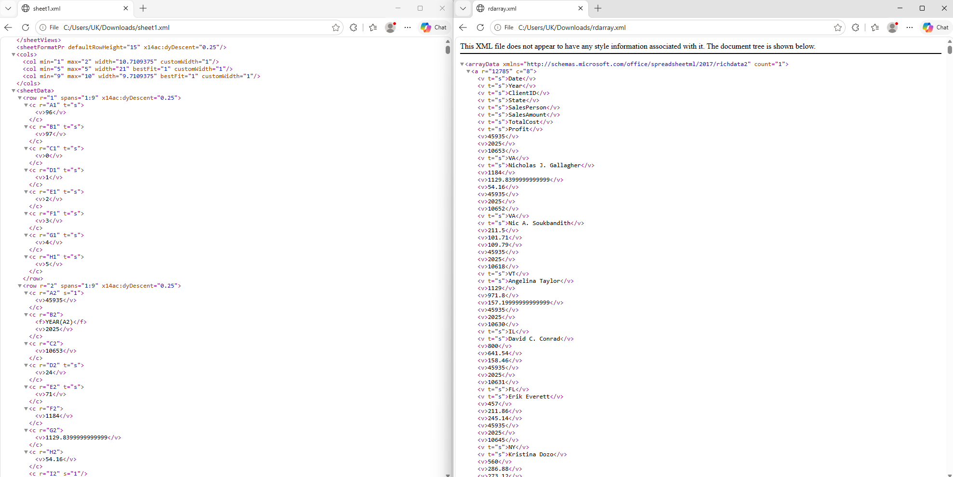Open a new tab in sheet1.xml window
The width and height of the screenshot is (953, 477).
click(x=143, y=8)
